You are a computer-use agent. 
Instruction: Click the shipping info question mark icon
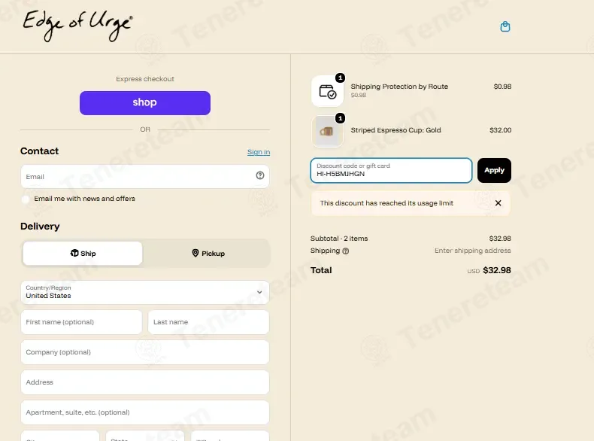pos(345,251)
